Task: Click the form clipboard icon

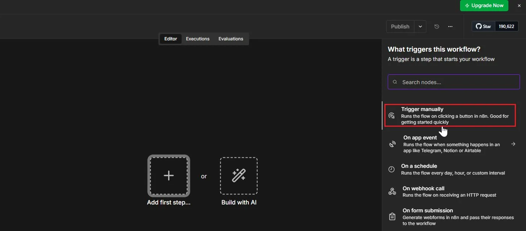Action: pyautogui.click(x=392, y=216)
